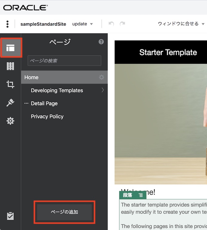Open the 段落 paragraph component menu icon
The width and height of the screenshot is (207, 230).
point(141,195)
